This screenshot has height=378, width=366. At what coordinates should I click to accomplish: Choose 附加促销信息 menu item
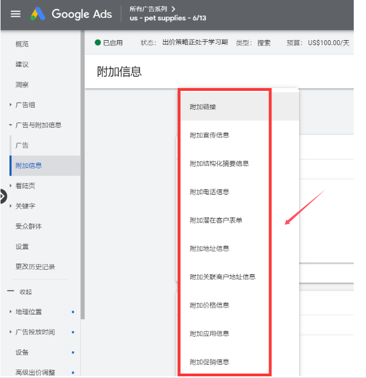(x=209, y=362)
